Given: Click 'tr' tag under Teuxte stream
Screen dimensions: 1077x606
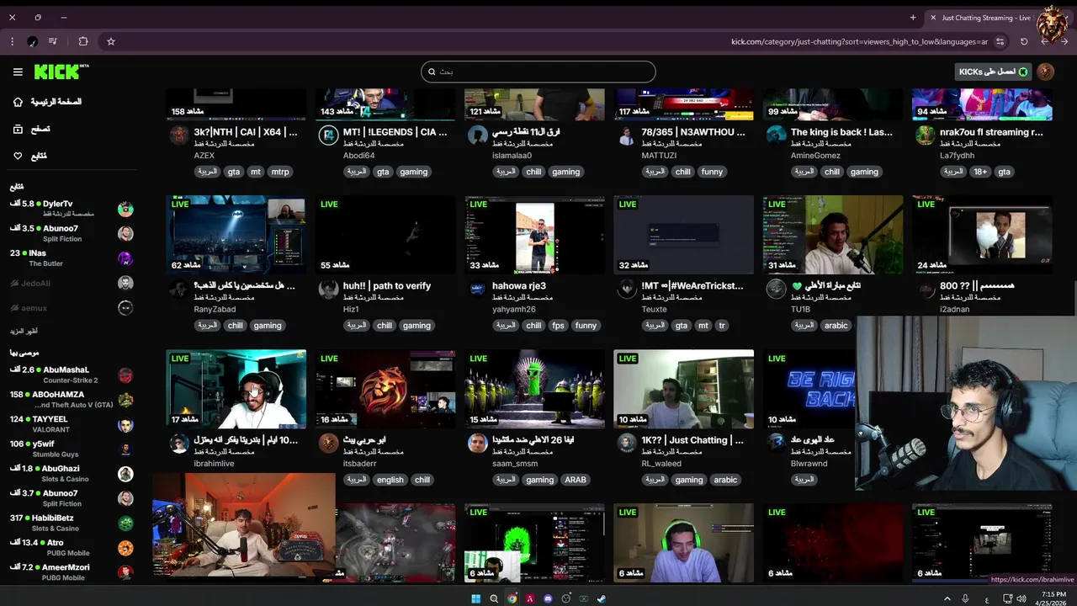Looking at the screenshot, I should (x=722, y=326).
